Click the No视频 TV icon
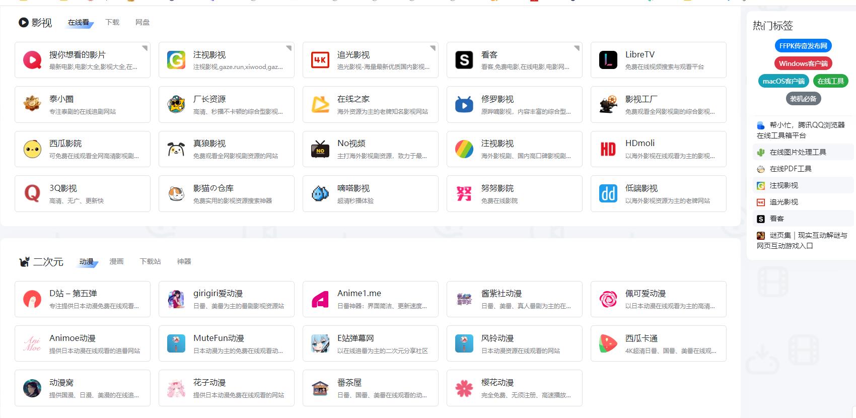The image size is (856, 418). coord(320,149)
